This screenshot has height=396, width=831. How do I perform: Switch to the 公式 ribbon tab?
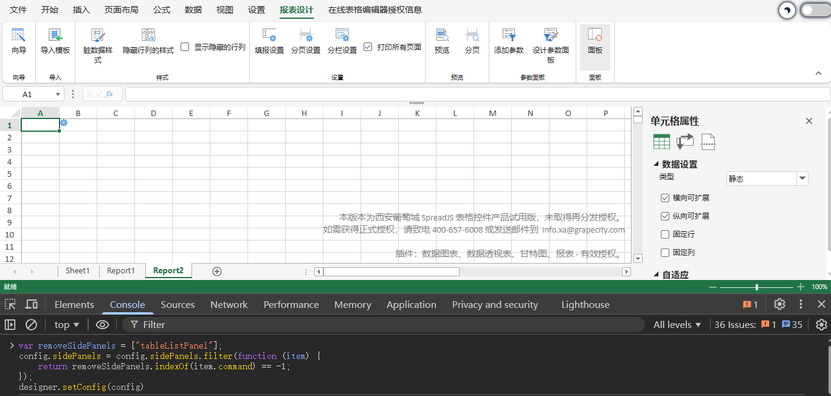click(x=162, y=10)
